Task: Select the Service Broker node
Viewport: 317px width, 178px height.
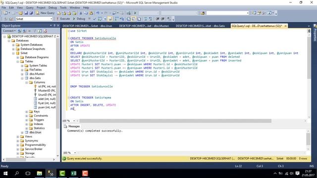Action: 34,149
